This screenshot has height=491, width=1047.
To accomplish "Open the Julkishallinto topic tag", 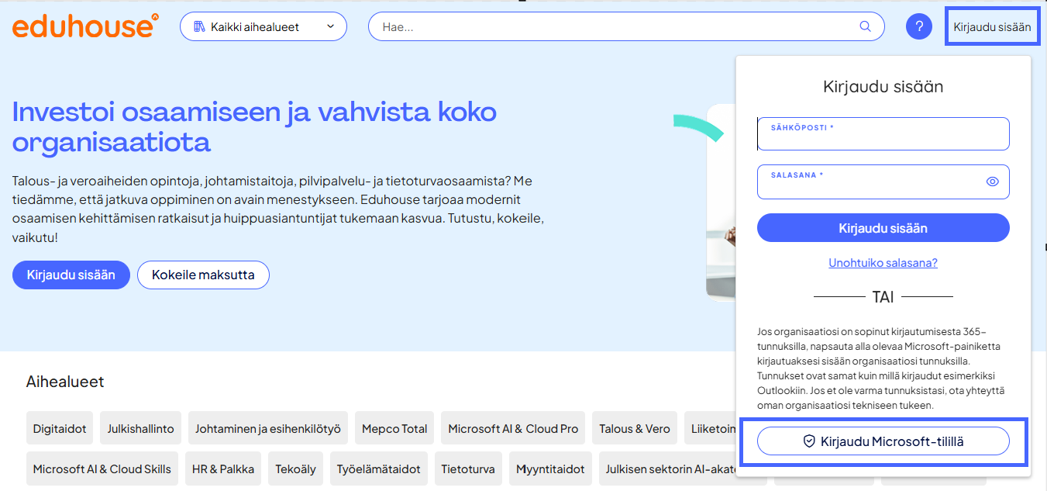I will pyautogui.click(x=141, y=428).
